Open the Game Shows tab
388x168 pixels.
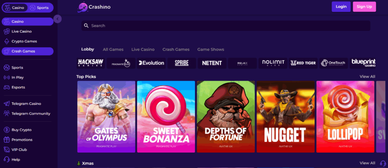[211, 49]
